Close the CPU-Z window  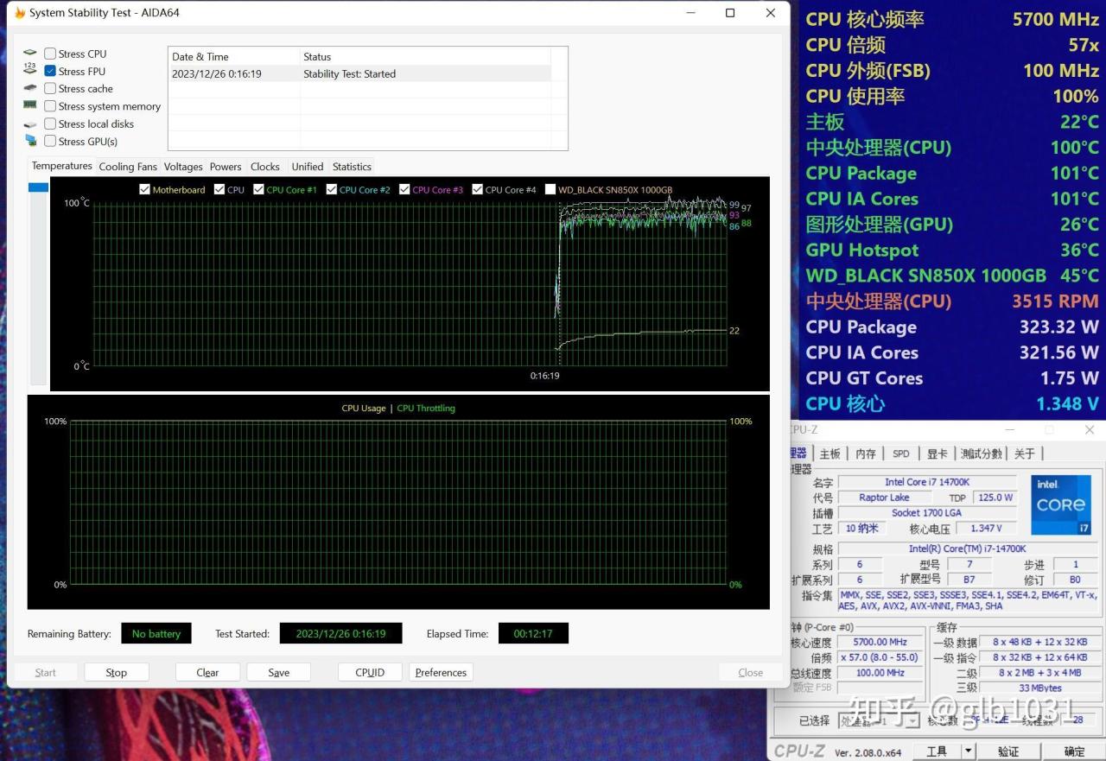click(x=1090, y=429)
